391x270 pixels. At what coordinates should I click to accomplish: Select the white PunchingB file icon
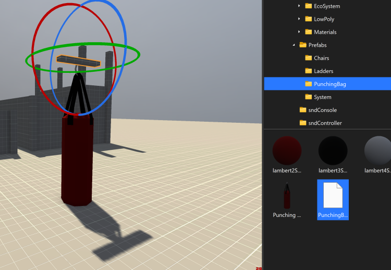pyautogui.click(x=333, y=195)
